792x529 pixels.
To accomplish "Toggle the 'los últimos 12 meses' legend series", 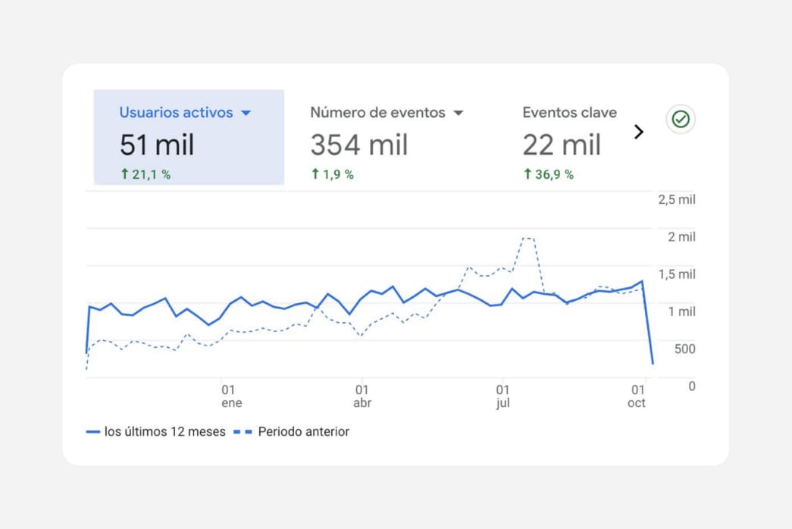I will click(156, 432).
